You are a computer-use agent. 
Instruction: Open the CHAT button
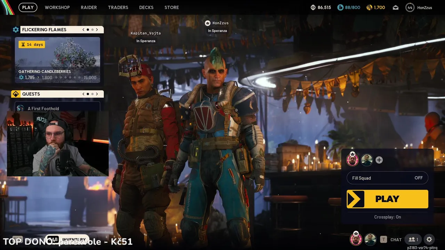click(x=396, y=240)
